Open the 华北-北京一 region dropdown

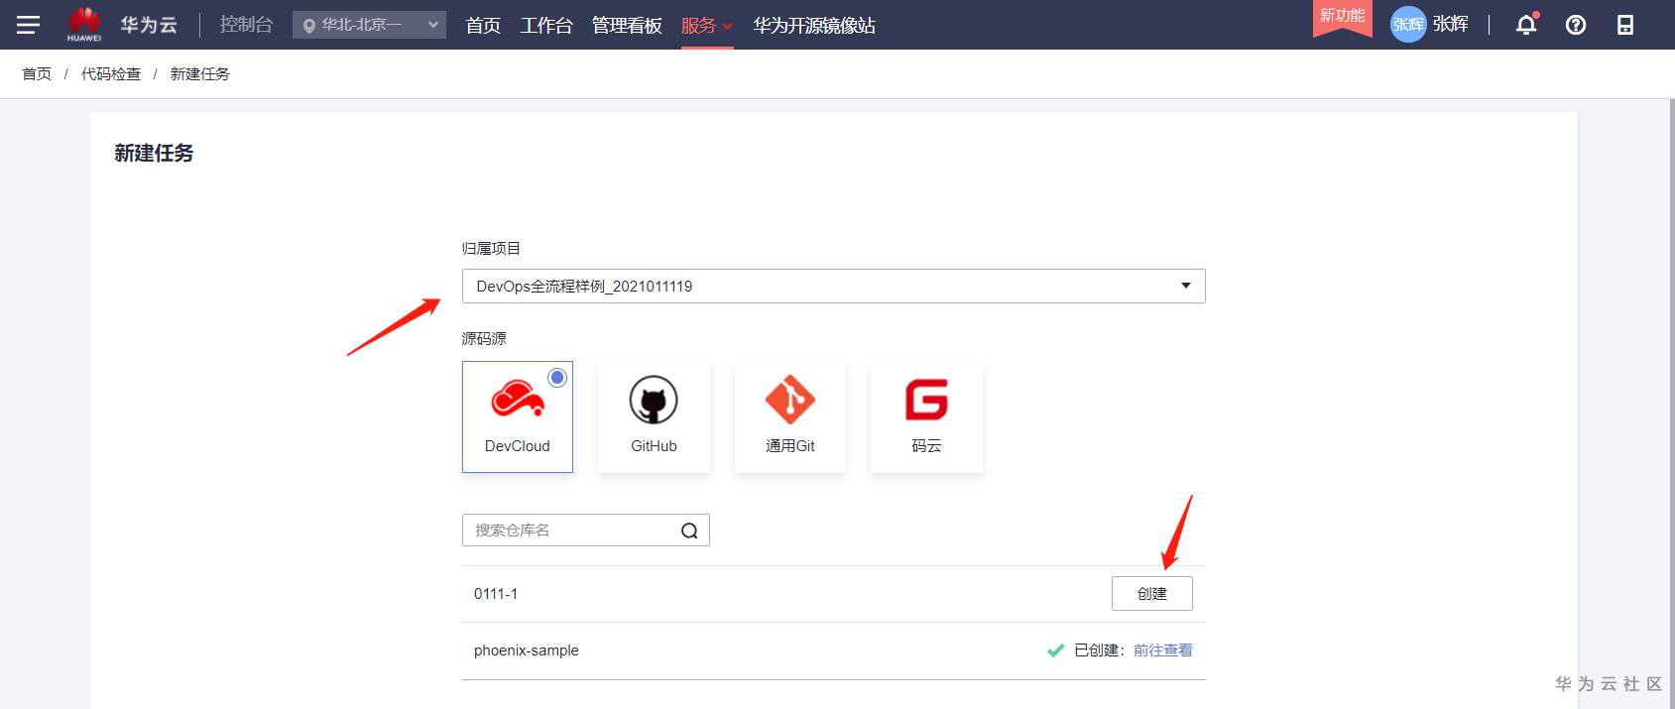coord(369,25)
